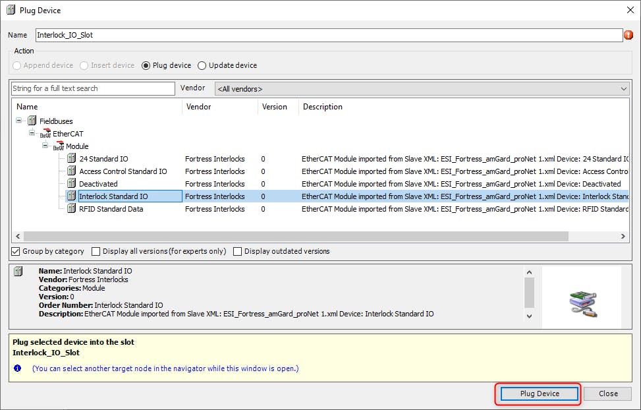
Task: Click the device list scroll right arrow
Action: click(x=623, y=236)
